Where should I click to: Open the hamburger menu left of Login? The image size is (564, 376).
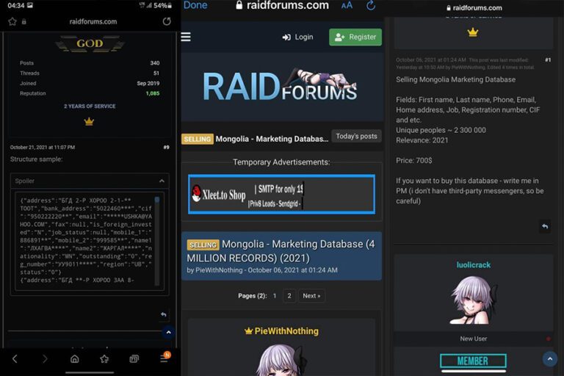pyautogui.click(x=186, y=37)
